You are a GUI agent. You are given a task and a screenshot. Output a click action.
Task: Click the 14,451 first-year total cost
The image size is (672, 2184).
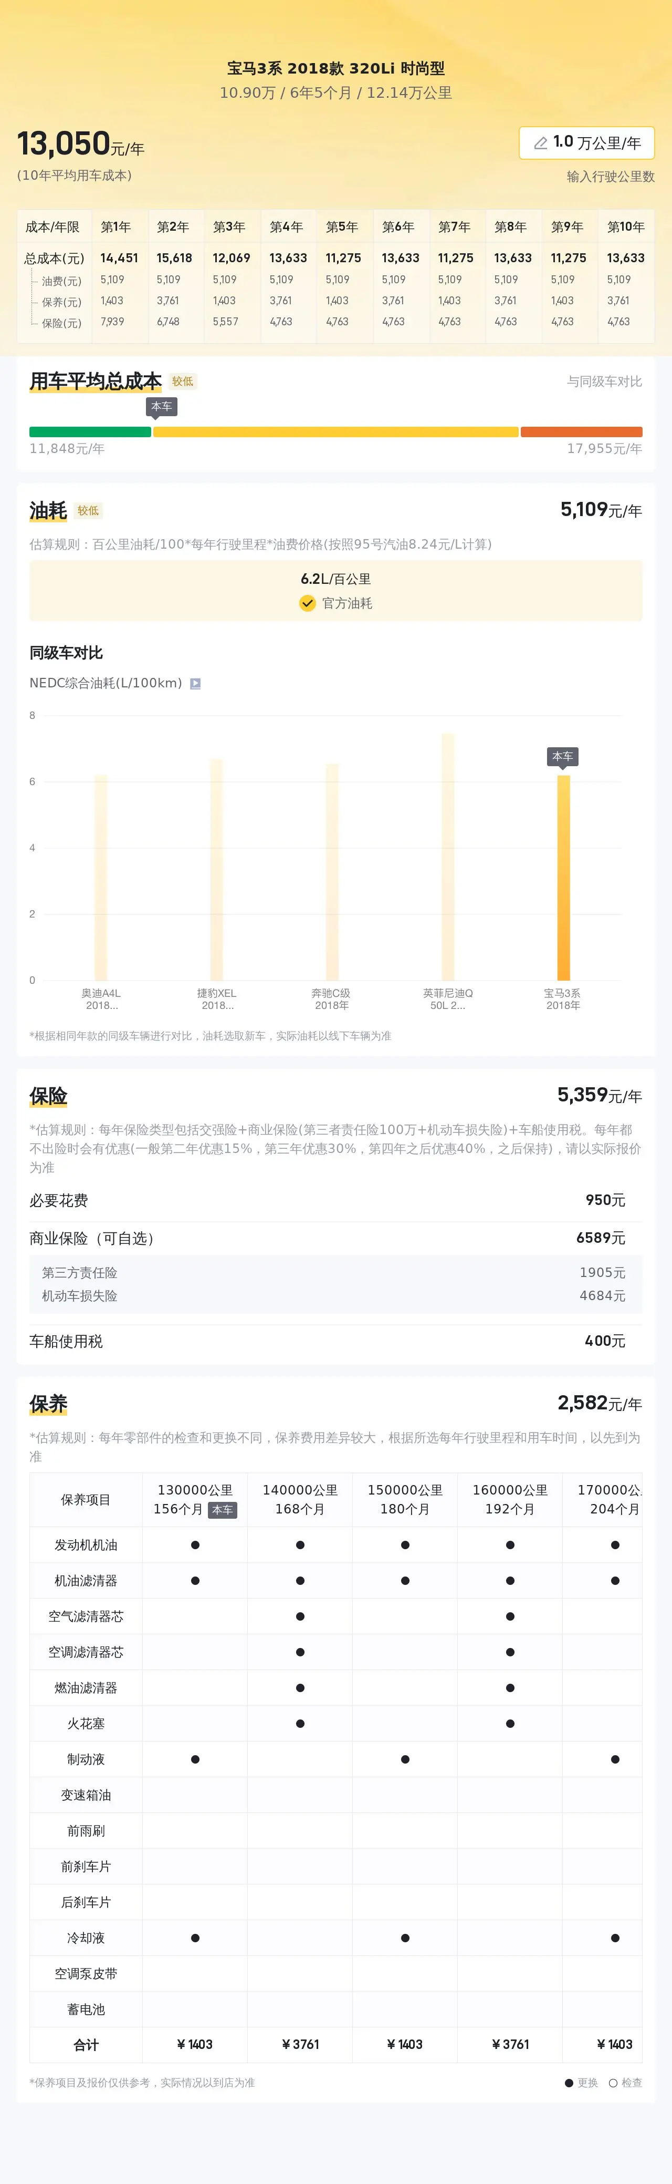(x=119, y=257)
